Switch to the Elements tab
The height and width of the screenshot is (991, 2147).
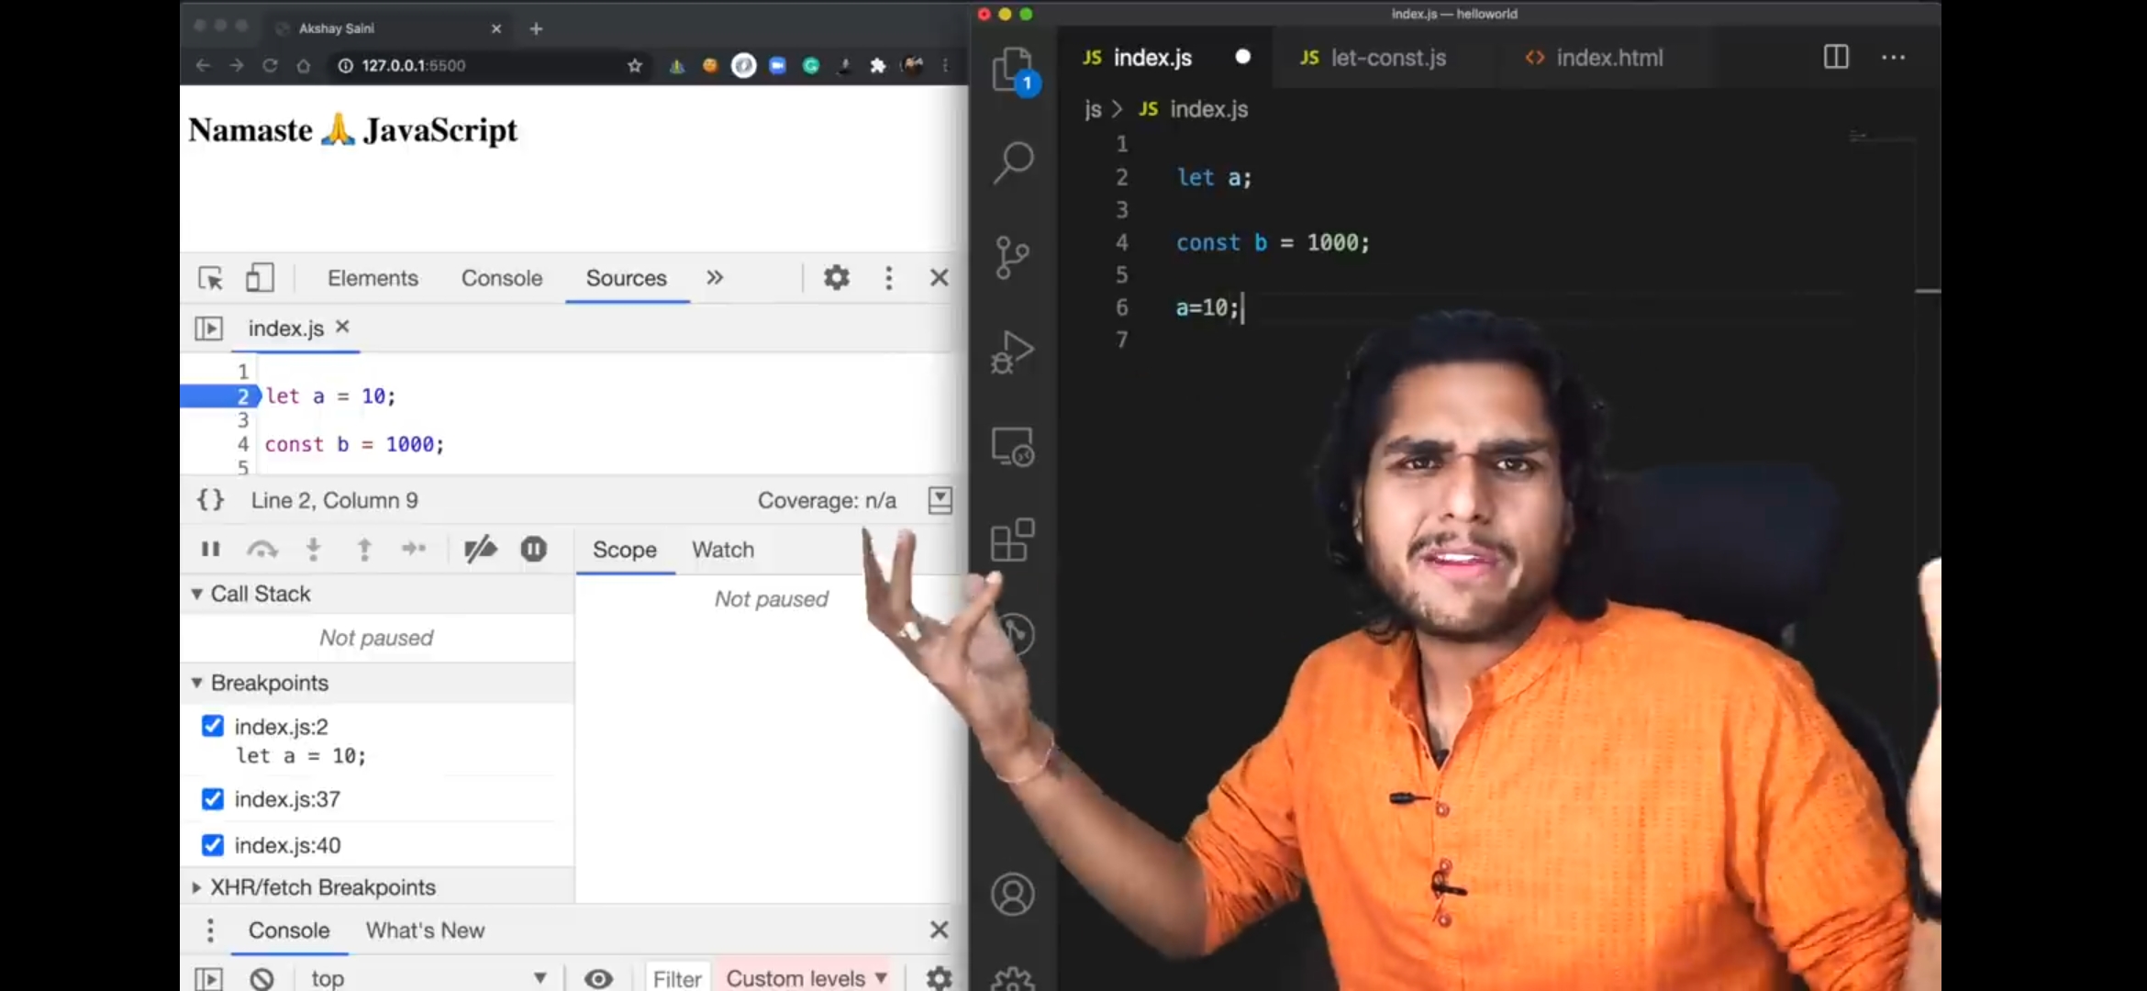pyautogui.click(x=373, y=278)
